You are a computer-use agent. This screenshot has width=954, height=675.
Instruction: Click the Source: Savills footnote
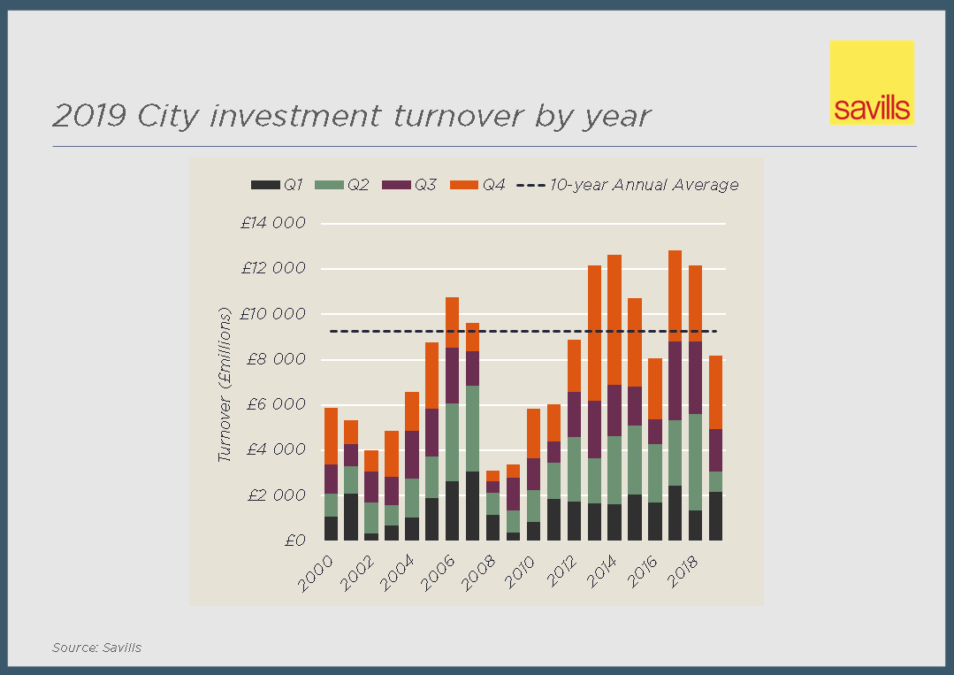coord(96,648)
